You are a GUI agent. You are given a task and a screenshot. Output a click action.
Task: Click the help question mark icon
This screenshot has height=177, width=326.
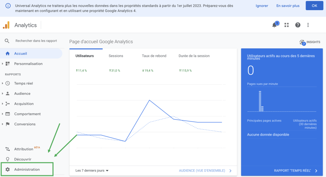coord(298,25)
